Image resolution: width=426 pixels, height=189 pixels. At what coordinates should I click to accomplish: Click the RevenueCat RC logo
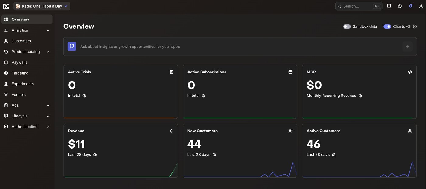[6, 6]
